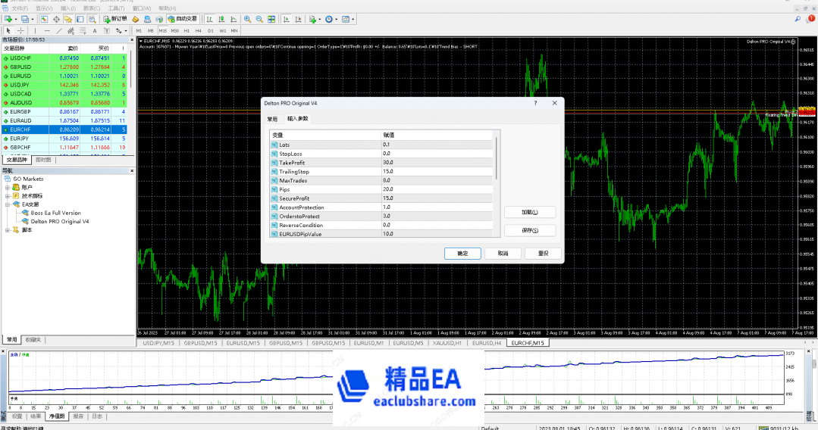The width and height of the screenshot is (818, 430).
Task: Expand the 技术指标 (Indicators) tree node
Action: tap(8, 195)
